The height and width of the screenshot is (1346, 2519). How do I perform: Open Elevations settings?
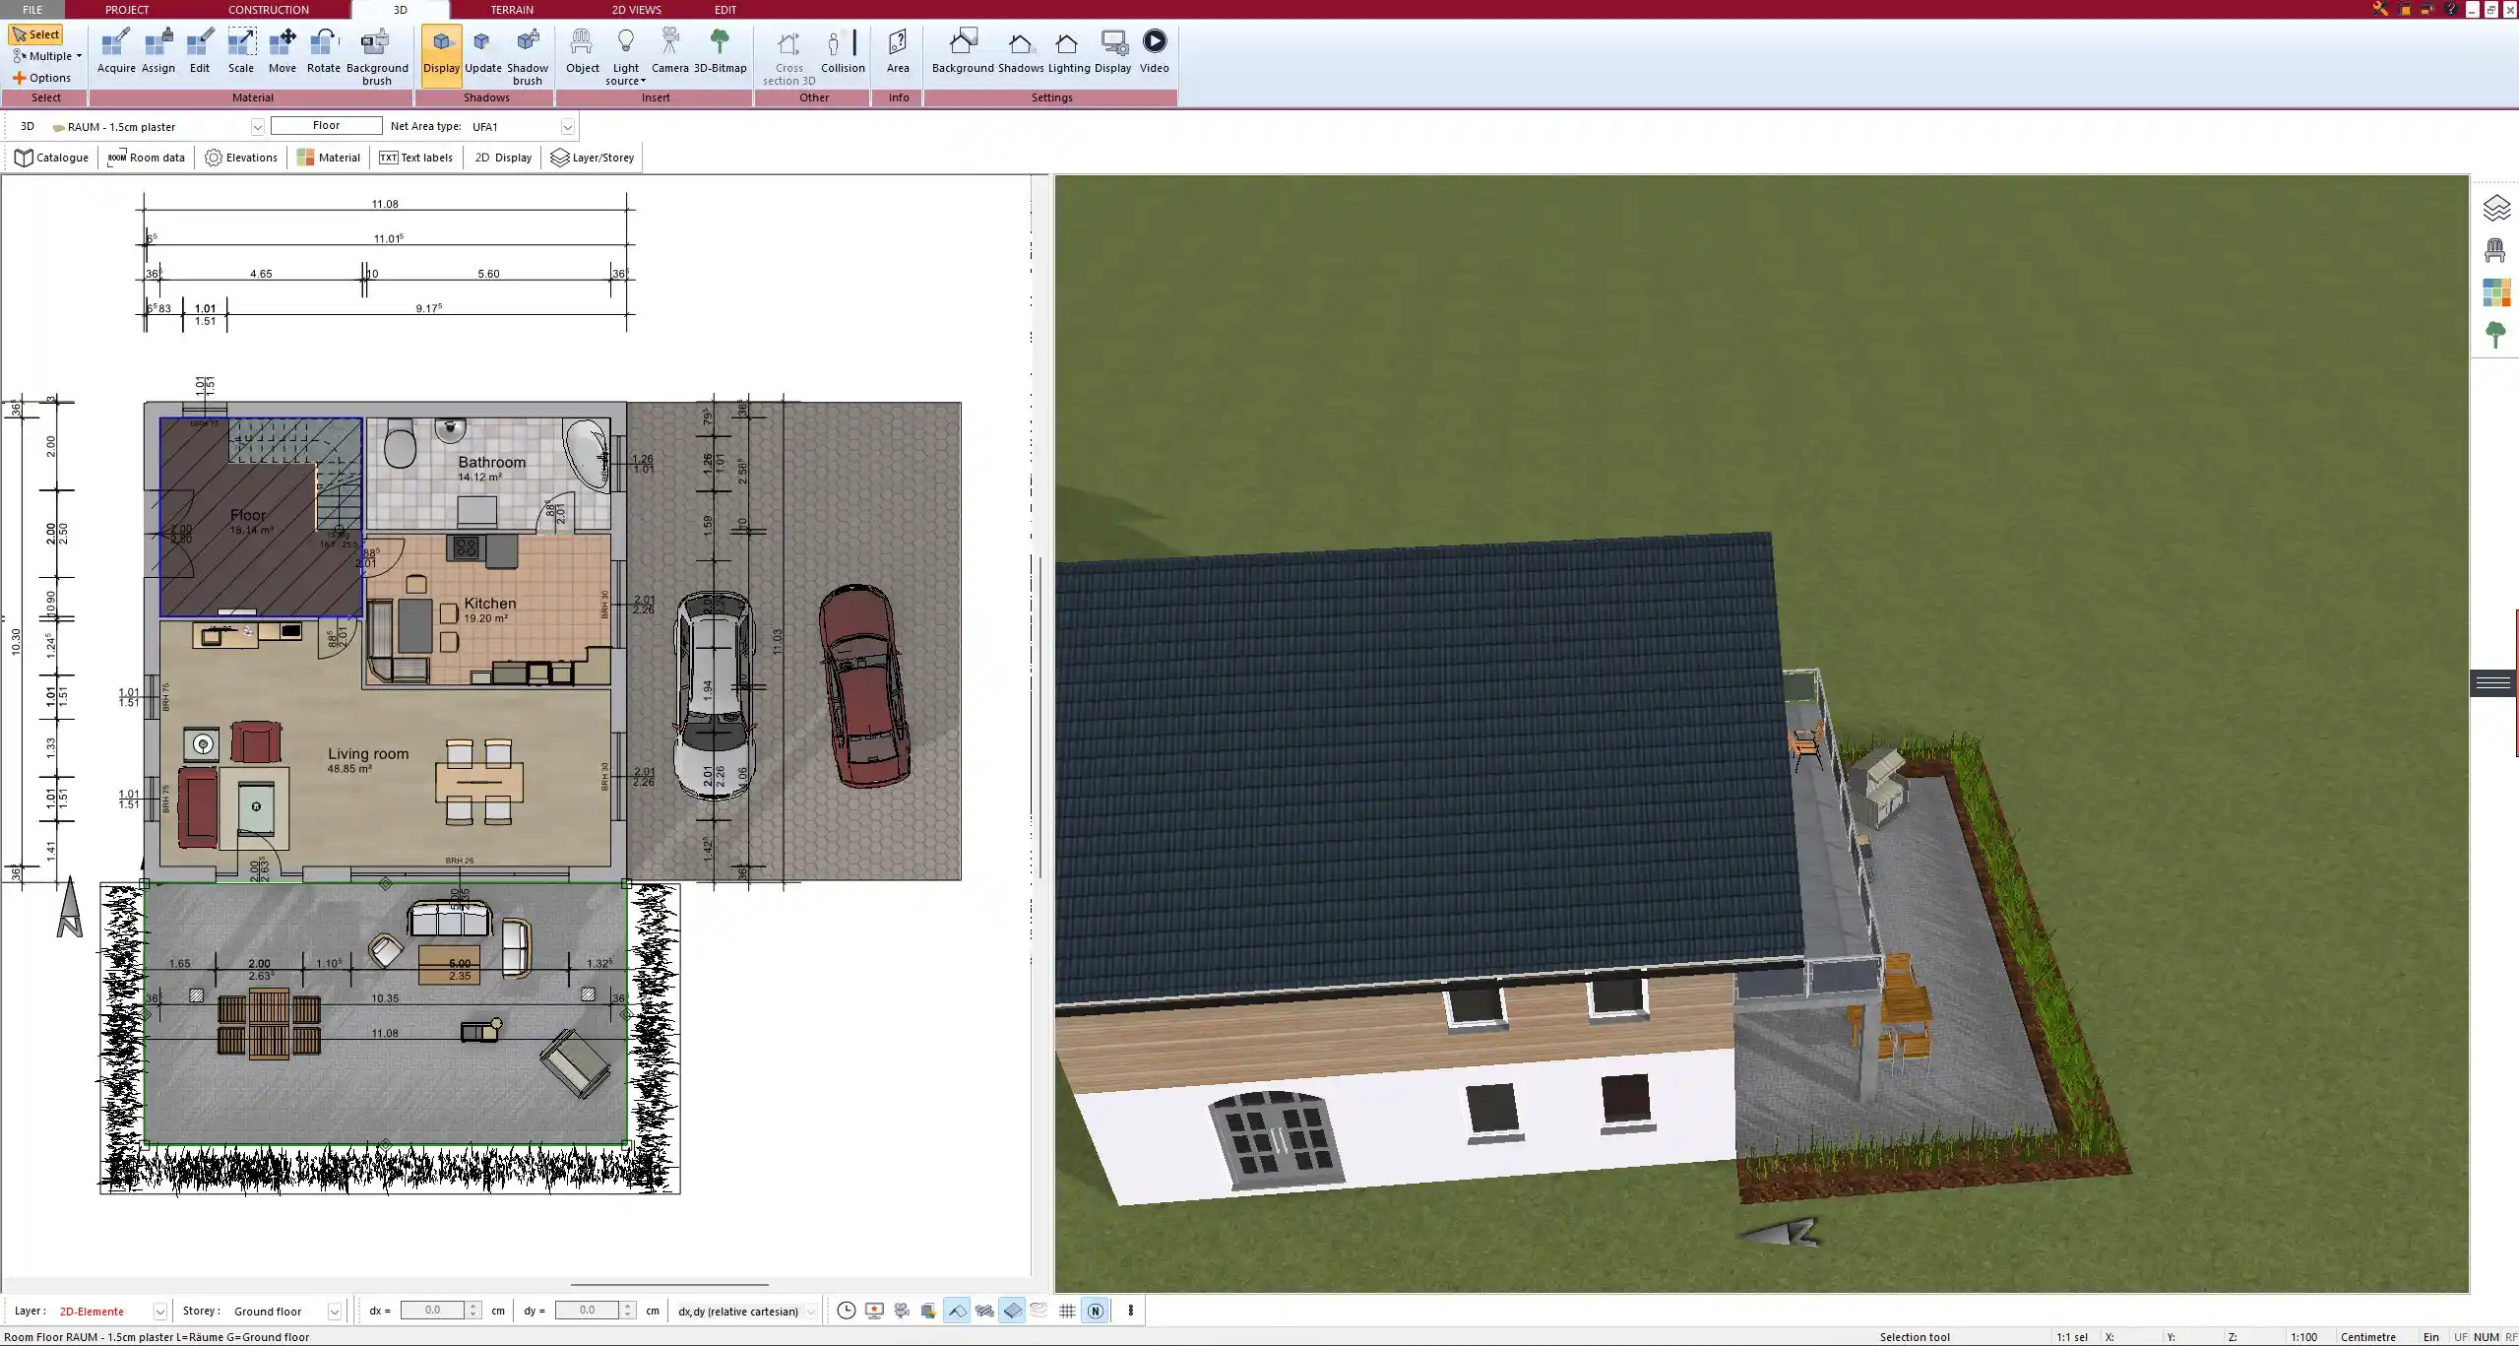click(x=241, y=158)
